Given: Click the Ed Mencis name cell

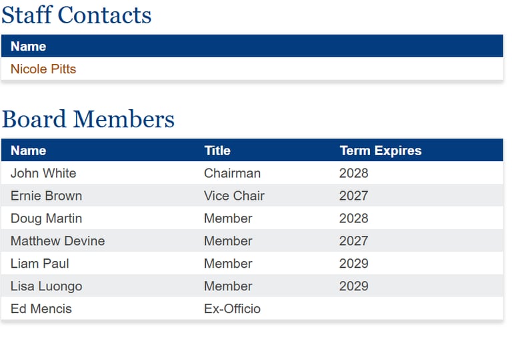Looking at the screenshot, I should pyautogui.click(x=41, y=309).
